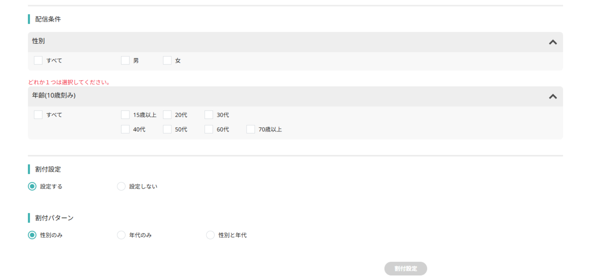This screenshot has width=590, height=280.
Task: Click the 配信条件 section heading
Action: tap(48, 19)
